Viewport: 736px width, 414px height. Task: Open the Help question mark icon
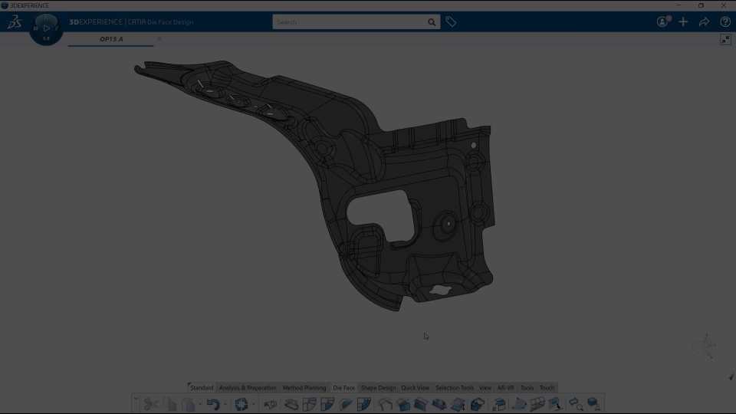[724, 21]
